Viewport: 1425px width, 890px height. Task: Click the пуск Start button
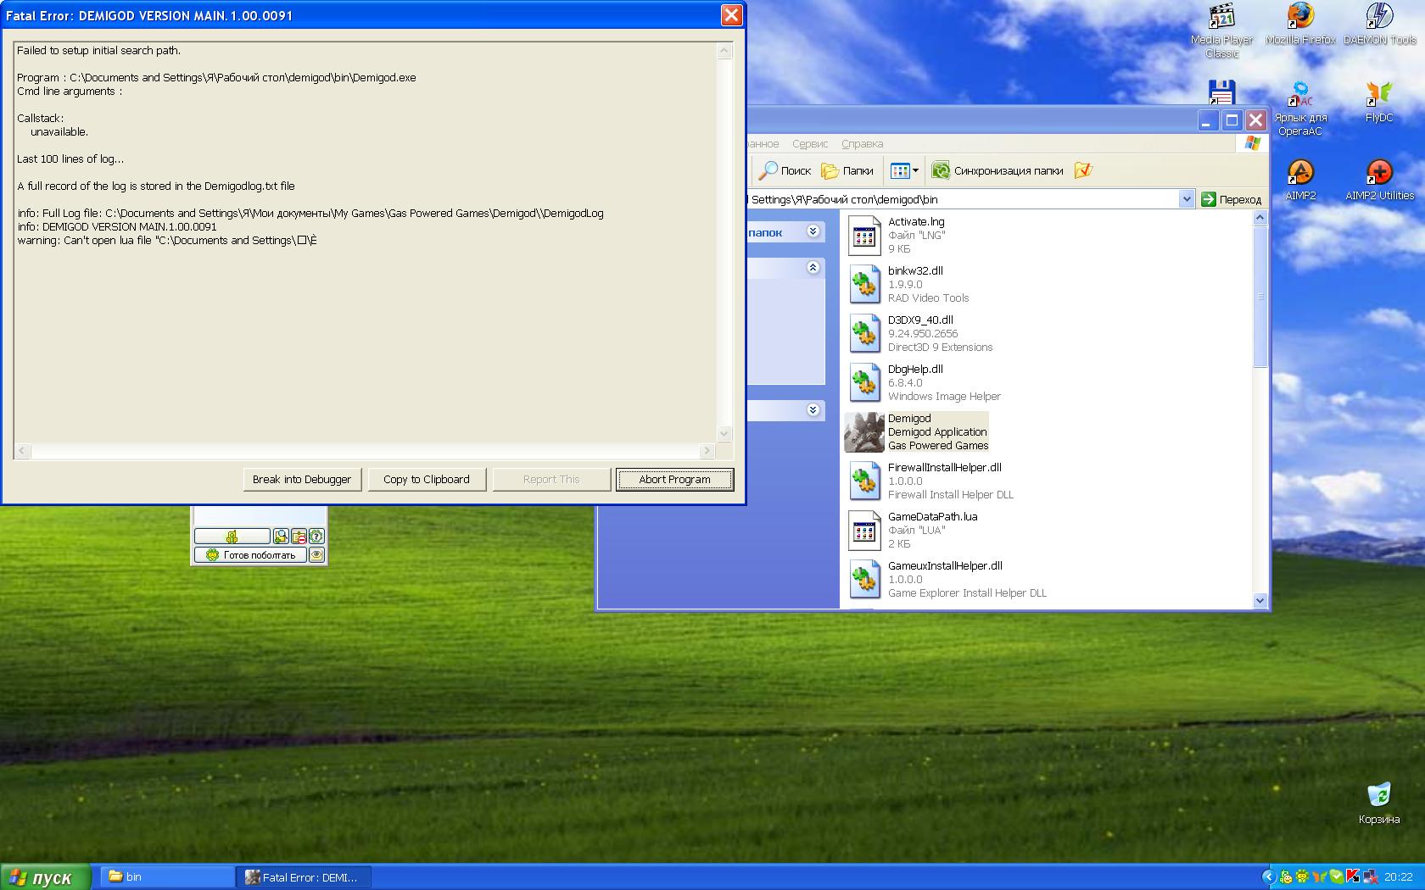click(44, 877)
